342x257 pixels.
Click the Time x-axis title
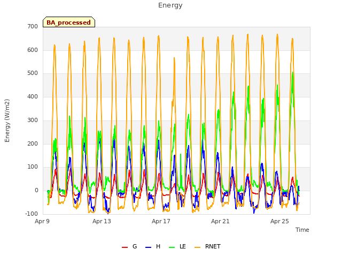302,230
